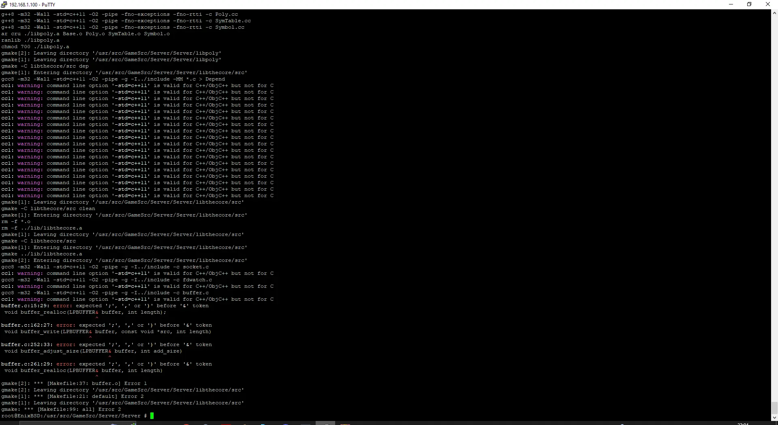Click the vertical scrollbar thumb
Screen dimensions: 778x425
774,408
